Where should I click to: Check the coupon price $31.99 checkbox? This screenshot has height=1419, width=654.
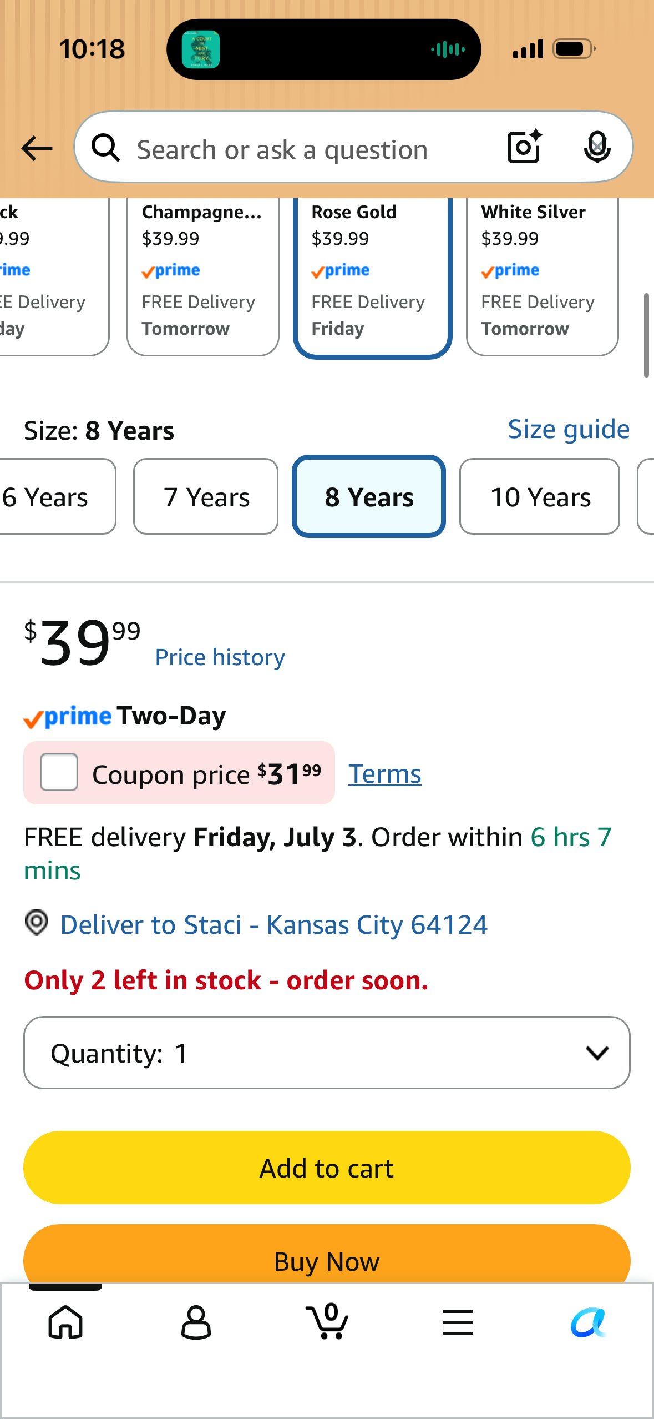tap(59, 772)
